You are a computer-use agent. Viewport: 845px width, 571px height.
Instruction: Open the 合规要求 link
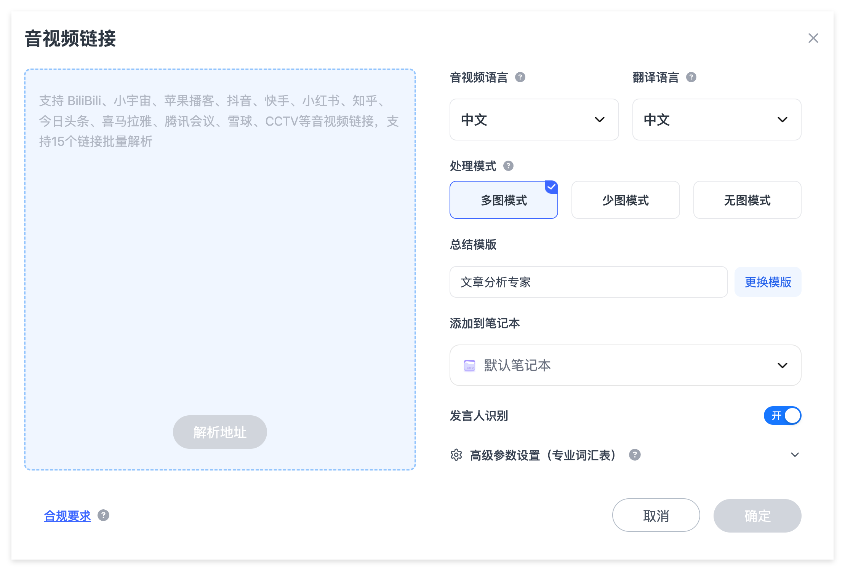(x=67, y=516)
